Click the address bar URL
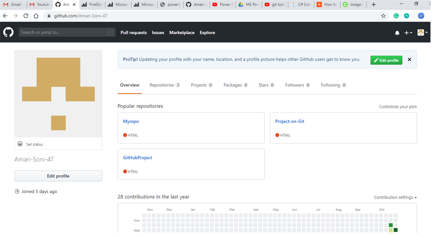 tap(81, 16)
